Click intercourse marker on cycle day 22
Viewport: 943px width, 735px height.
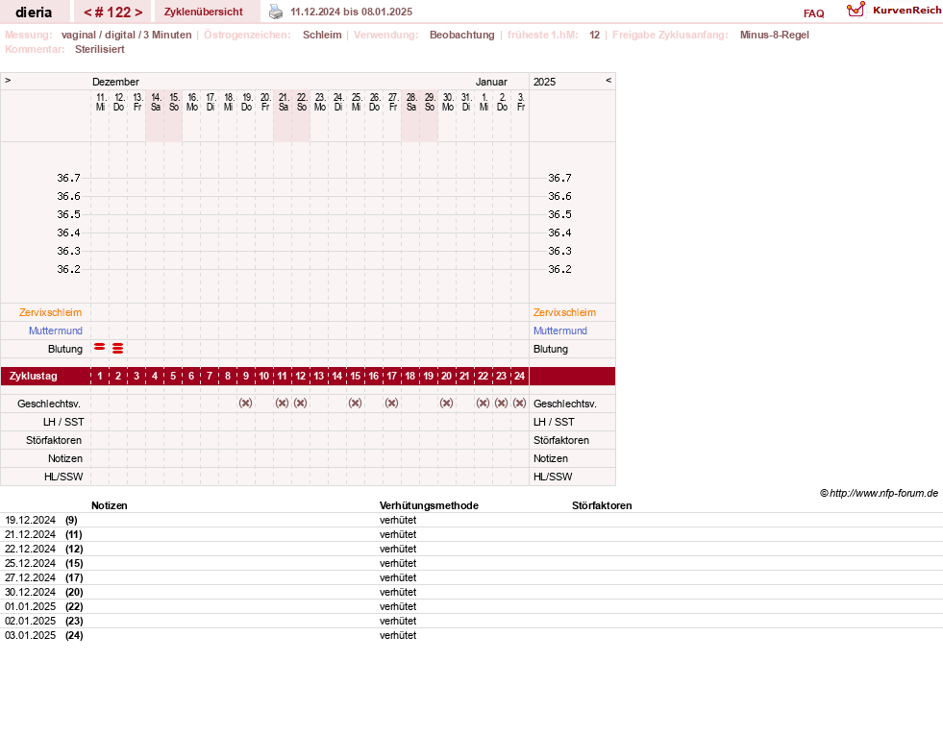click(483, 403)
